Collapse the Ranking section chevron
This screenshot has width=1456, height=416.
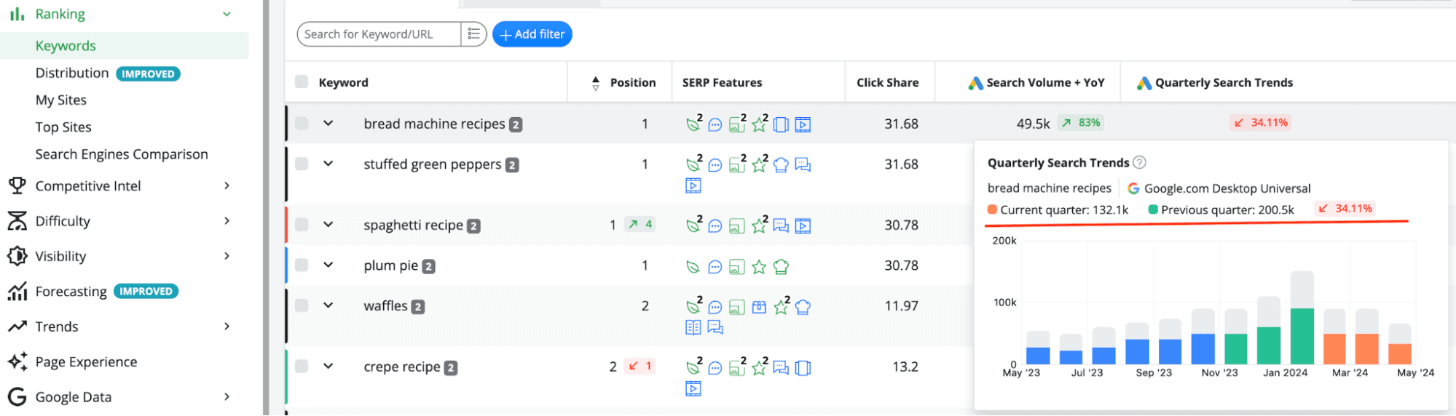227,14
